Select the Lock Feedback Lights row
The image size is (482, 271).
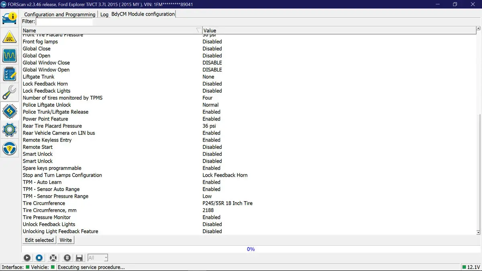pyautogui.click(x=248, y=91)
